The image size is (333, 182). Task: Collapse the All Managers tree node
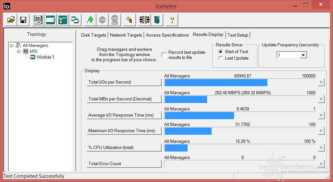12,46
